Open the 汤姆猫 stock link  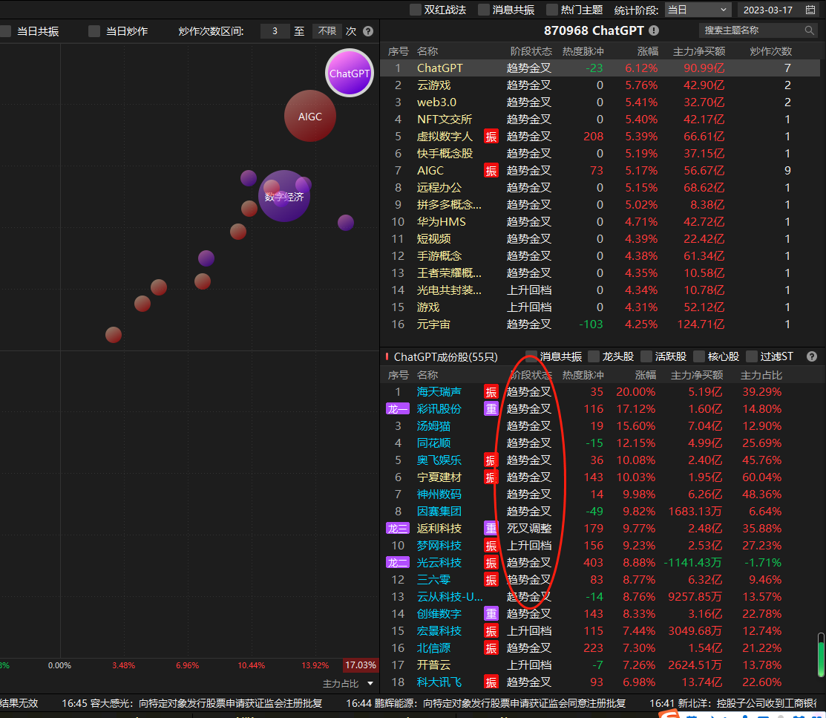click(433, 426)
